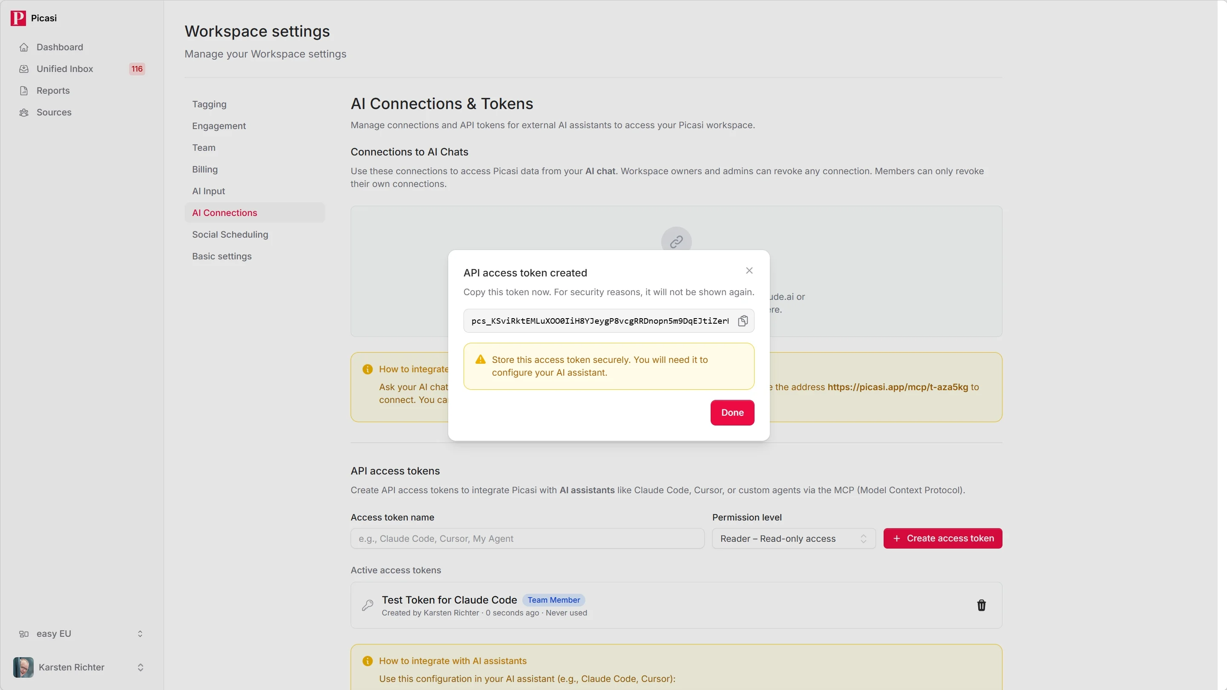Close the token created dialog
1227x690 pixels.
pyautogui.click(x=749, y=270)
